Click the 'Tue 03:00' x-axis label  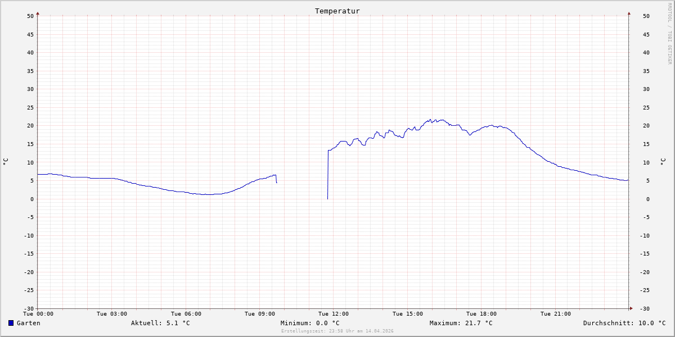pos(112,313)
